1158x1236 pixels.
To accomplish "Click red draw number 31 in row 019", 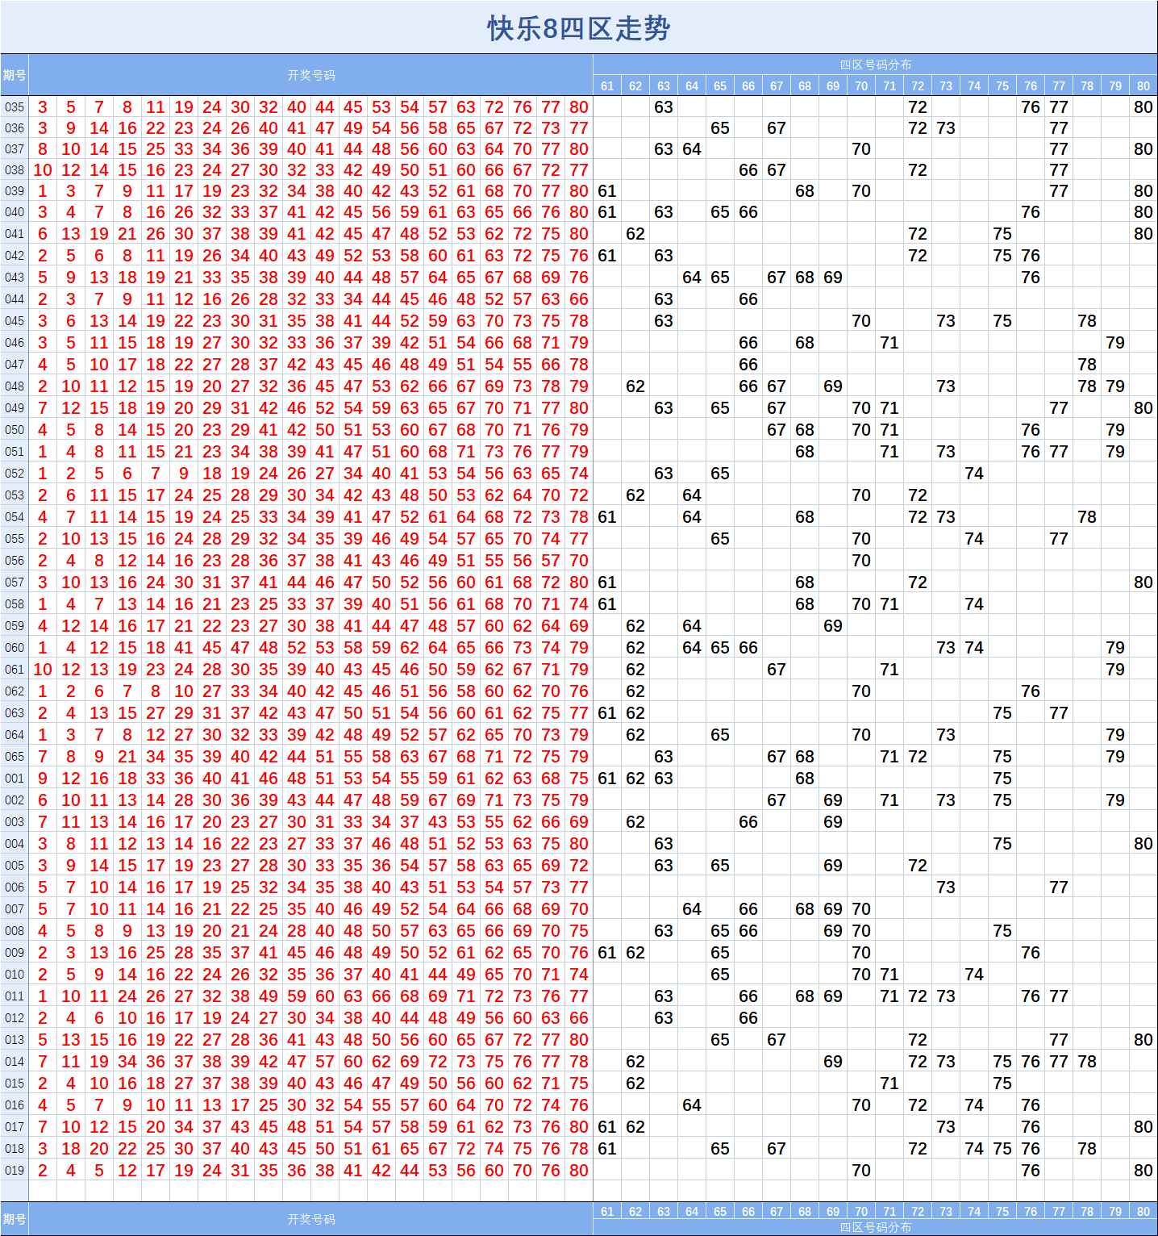I will (x=240, y=1171).
